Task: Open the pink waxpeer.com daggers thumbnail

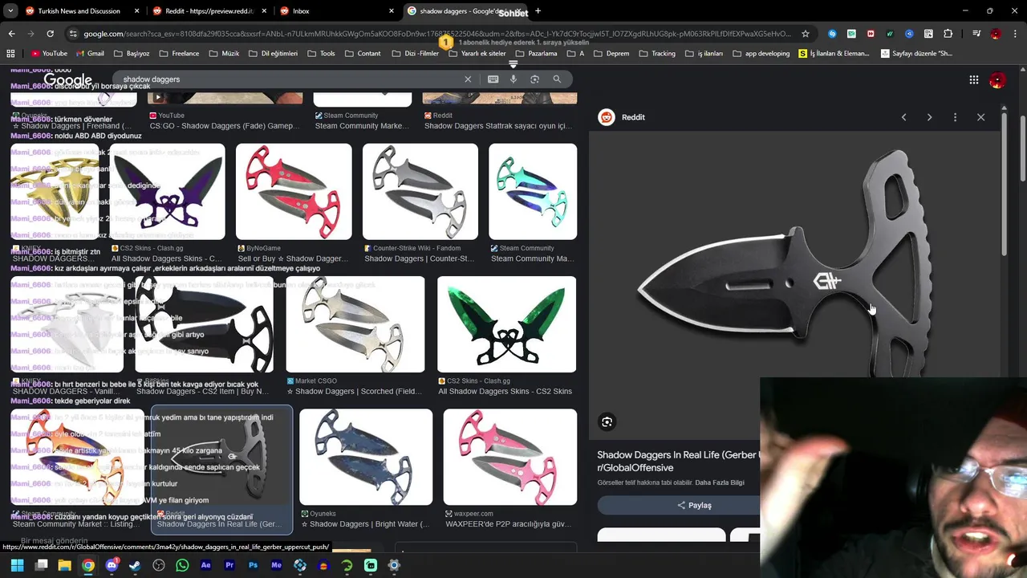Action: [509, 457]
